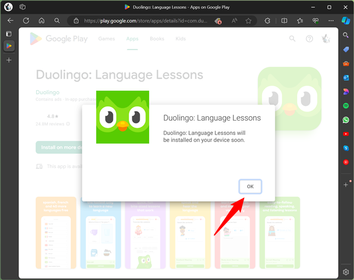Open the browser home page
The image size is (354, 280).
coord(42,21)
